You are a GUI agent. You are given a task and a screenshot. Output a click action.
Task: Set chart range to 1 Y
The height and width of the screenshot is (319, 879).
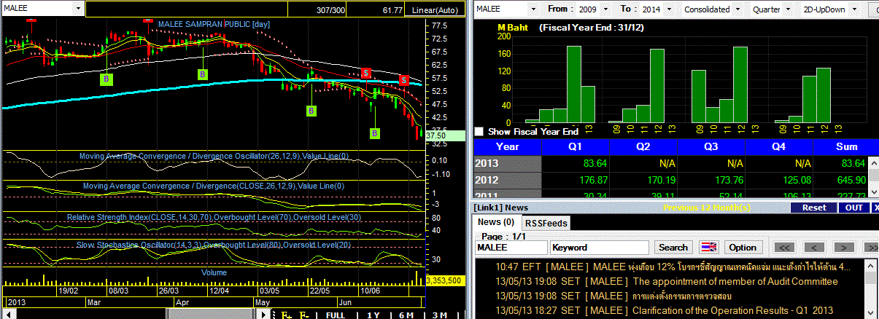373,315
